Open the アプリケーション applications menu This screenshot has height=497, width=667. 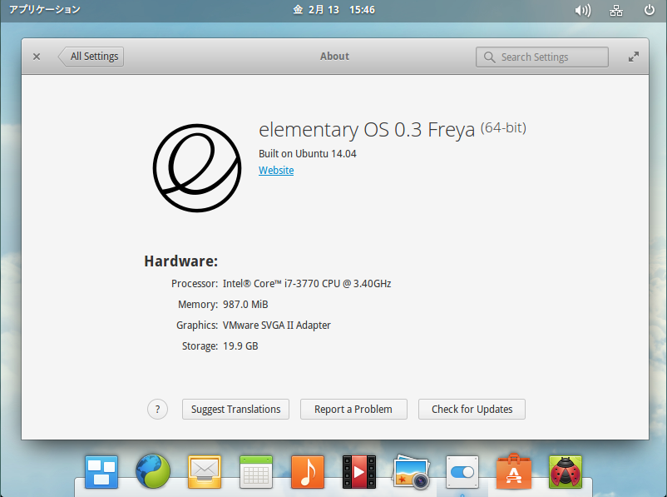click(45, 10)
